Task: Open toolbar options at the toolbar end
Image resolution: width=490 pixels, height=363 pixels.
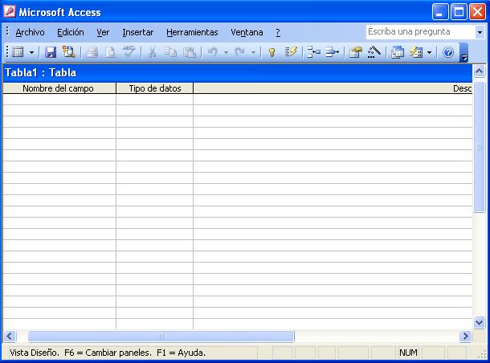Action: pos(463,53)
